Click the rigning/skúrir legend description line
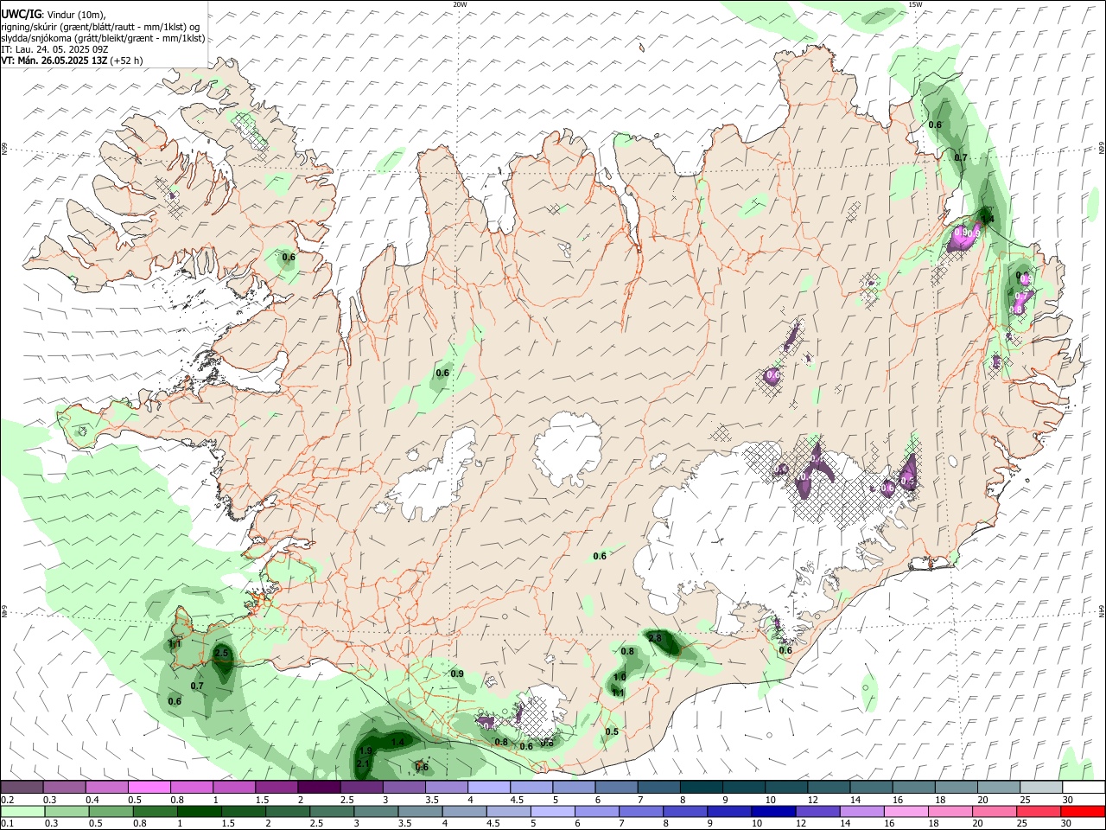This screenshot has width=1106, height=830. [100, 27]
